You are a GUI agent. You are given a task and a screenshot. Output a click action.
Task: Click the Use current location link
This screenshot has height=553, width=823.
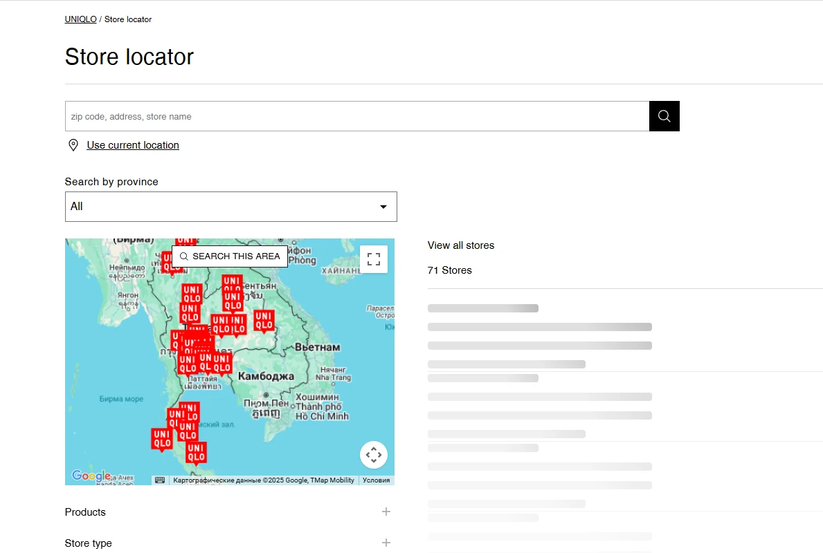(x=133, y=145)
